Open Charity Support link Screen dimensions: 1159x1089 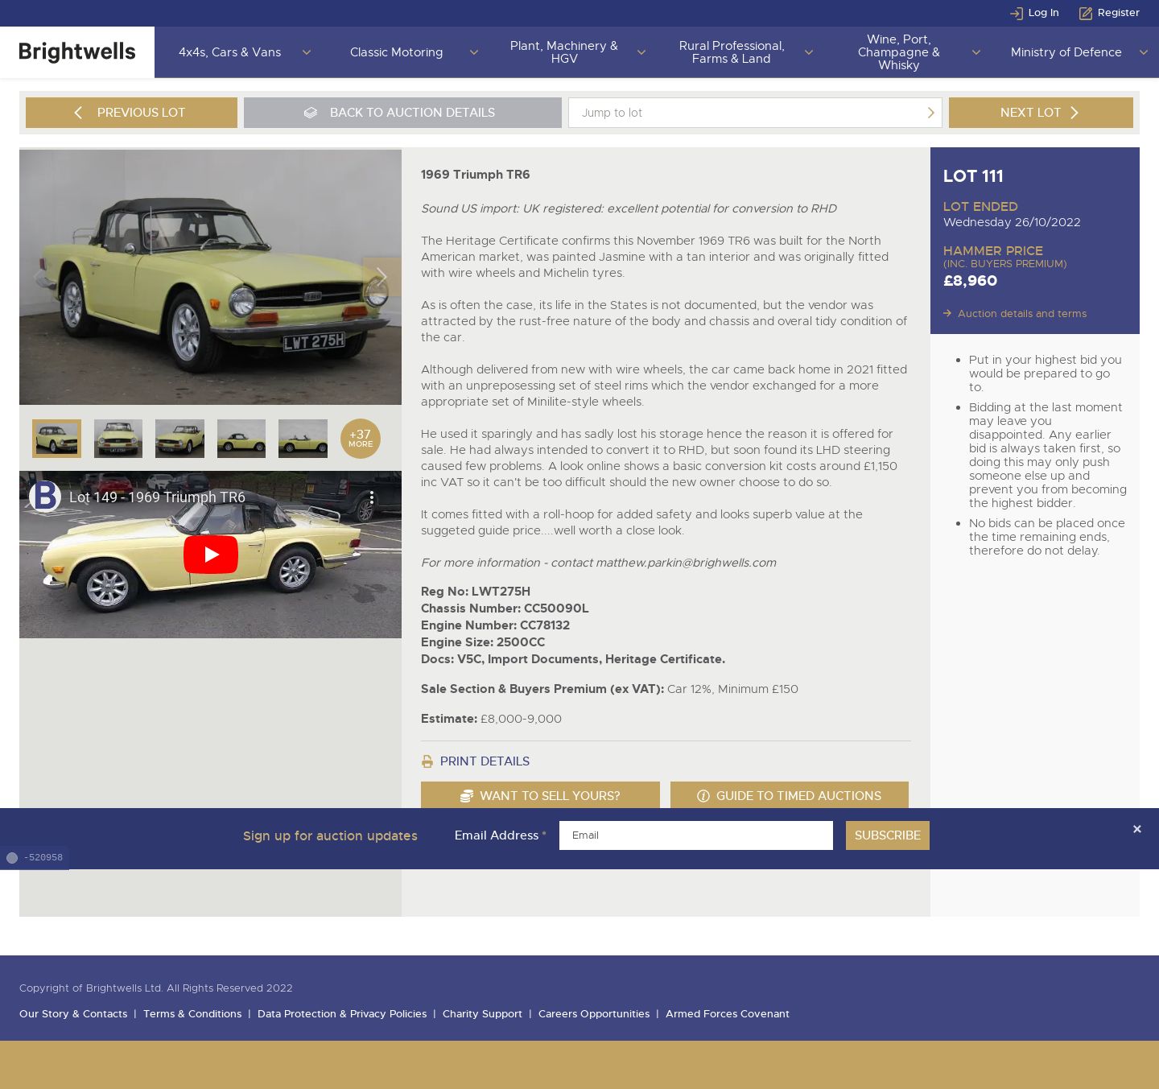click(482, 1014)
